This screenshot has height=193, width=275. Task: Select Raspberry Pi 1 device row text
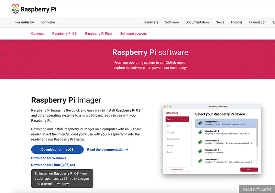click(228, 161)
